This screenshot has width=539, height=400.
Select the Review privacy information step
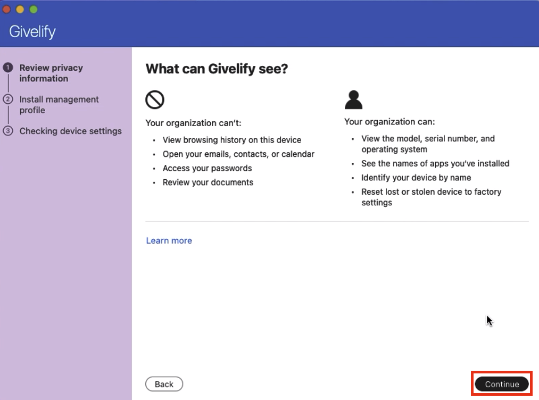tap(51, 73)
